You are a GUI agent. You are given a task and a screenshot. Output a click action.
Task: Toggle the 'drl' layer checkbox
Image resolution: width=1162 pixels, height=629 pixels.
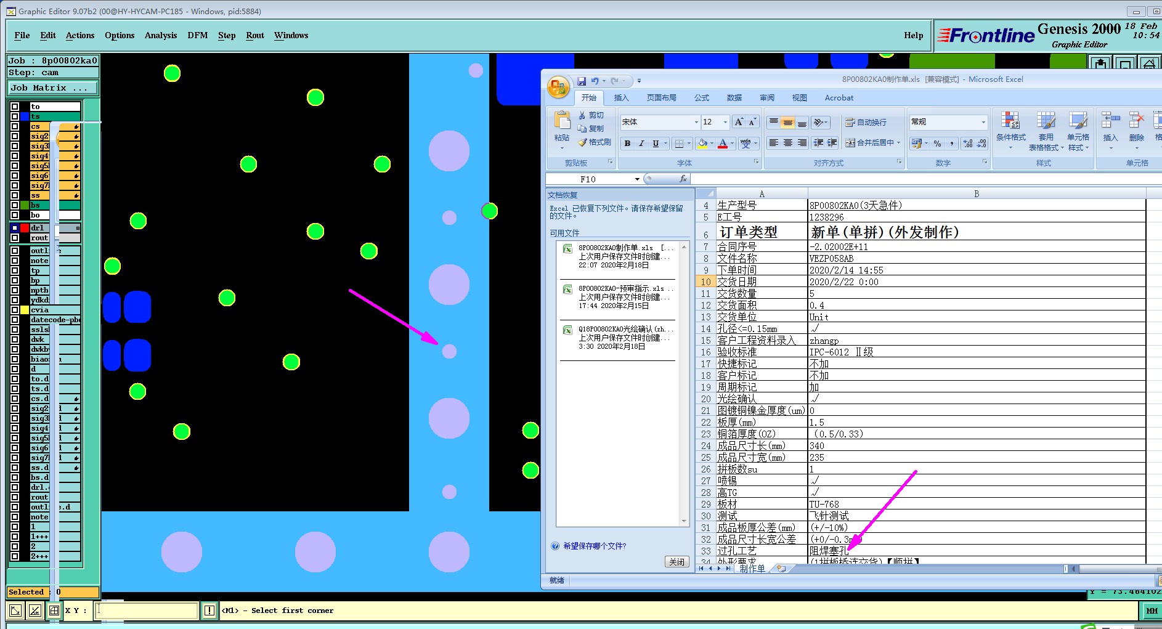(15, 228)
